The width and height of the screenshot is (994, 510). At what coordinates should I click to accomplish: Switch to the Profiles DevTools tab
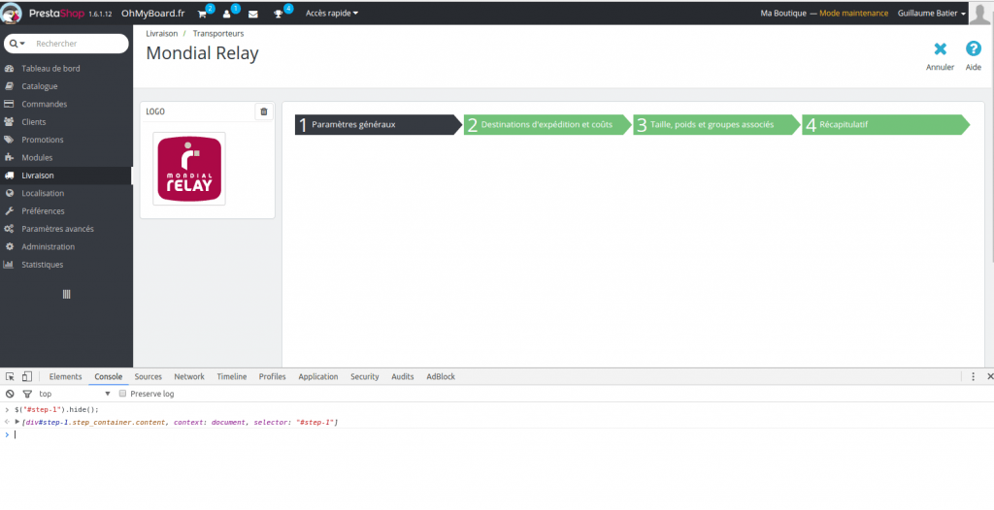tap(272, 376)
